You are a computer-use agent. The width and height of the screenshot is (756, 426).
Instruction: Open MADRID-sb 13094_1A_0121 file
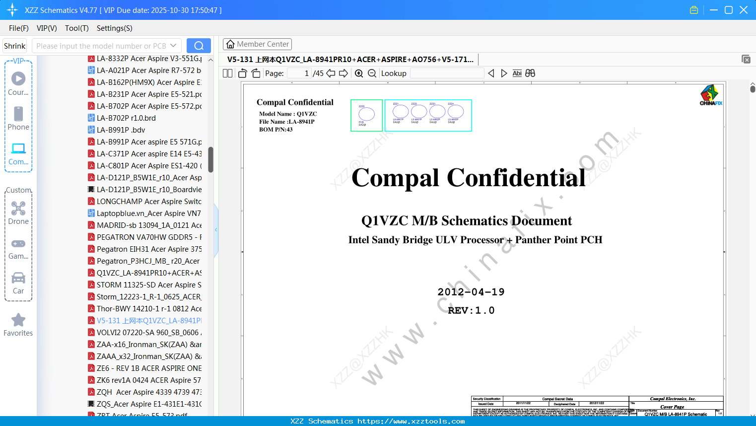[x=145, y=225]
